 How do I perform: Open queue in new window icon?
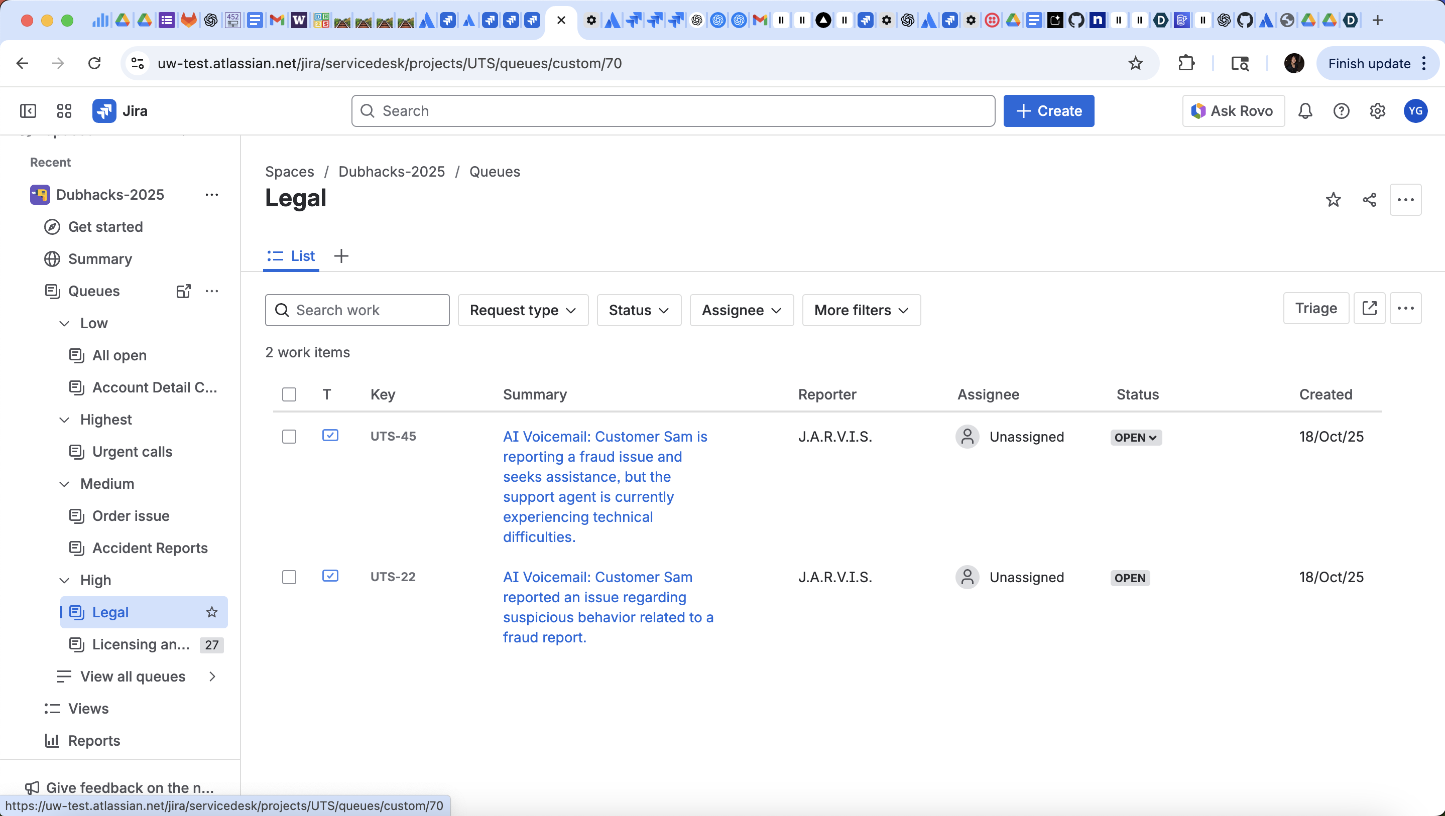coord(1369,309)
